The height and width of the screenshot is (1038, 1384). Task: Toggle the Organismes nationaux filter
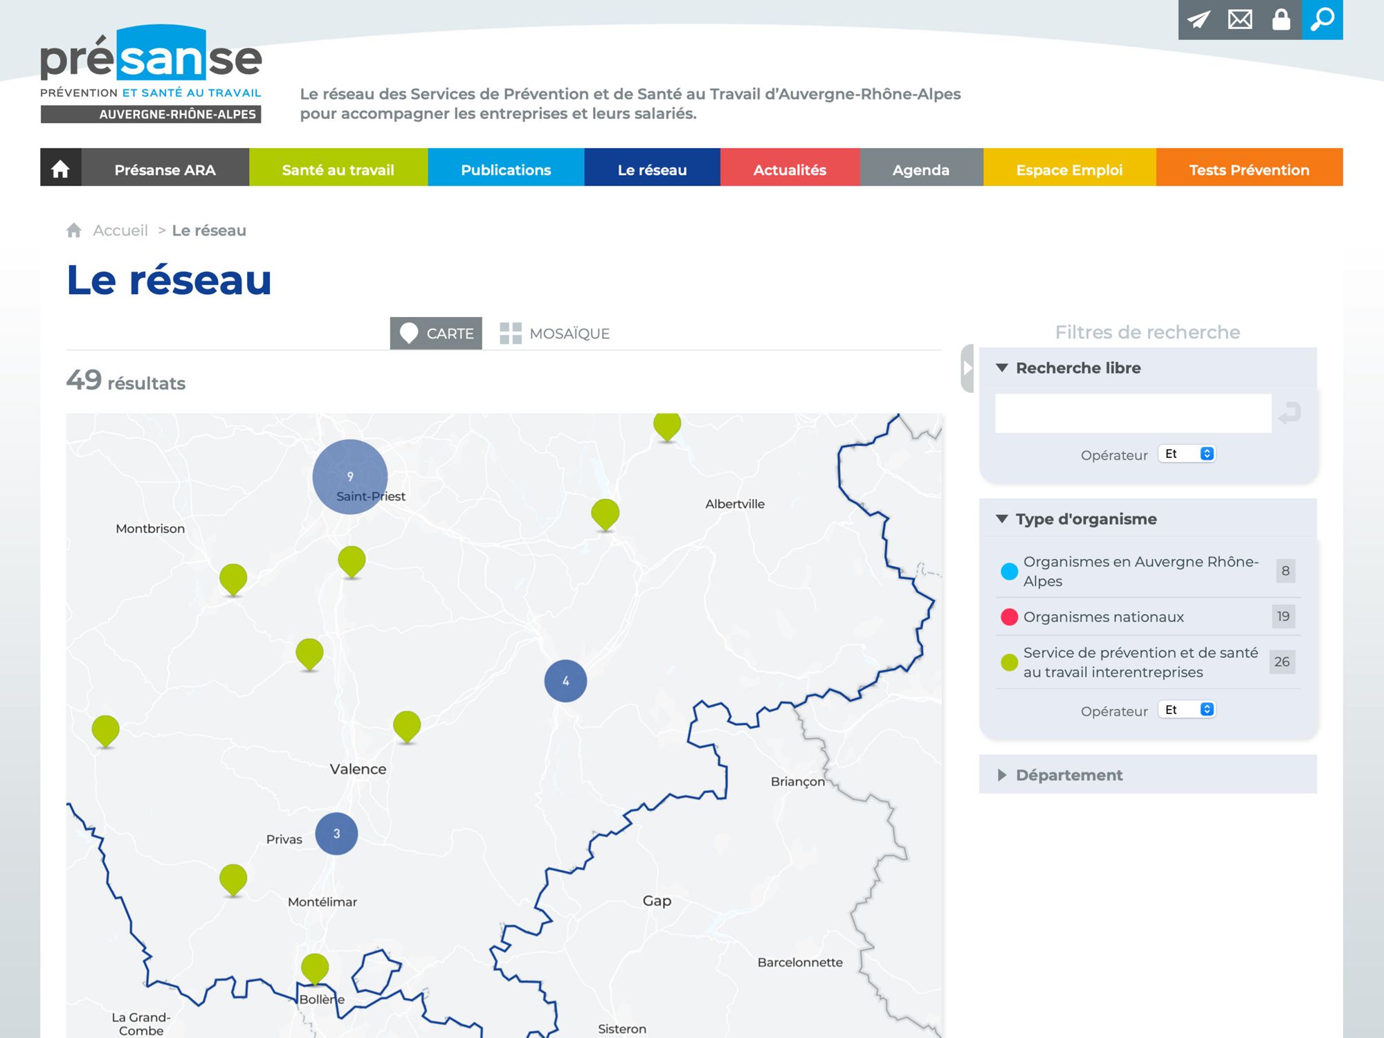tap(1103, 617)
